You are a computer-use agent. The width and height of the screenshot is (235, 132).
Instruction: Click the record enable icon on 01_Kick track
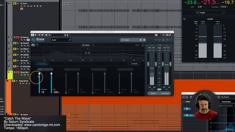click(22, 6)
